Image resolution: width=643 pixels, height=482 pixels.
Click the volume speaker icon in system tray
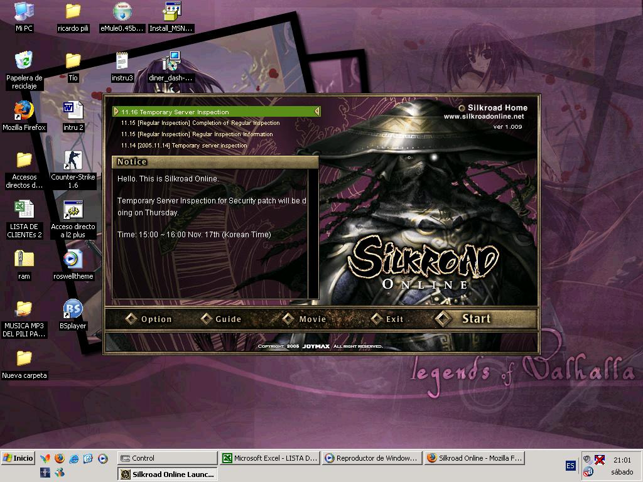point(588,460)
